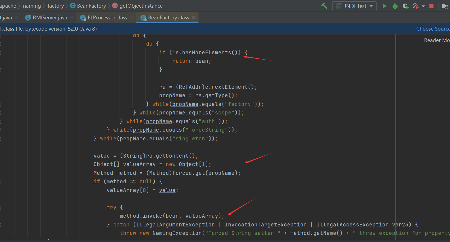The width and height of the screenshot is (450, 242).
Task: Click the 'null' keyword in the if condition
Action: (146, 182)
